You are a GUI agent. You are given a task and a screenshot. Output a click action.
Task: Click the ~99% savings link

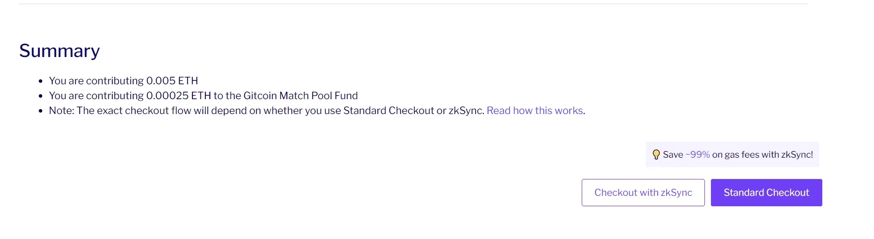click(x=698, y=155)
